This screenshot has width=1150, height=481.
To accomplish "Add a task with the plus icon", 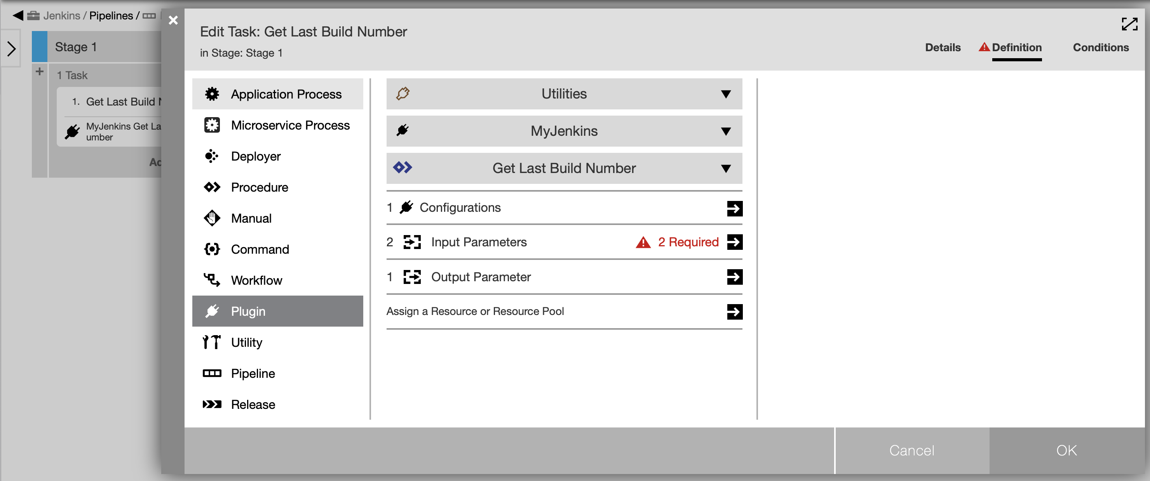I will pos(39,72).
